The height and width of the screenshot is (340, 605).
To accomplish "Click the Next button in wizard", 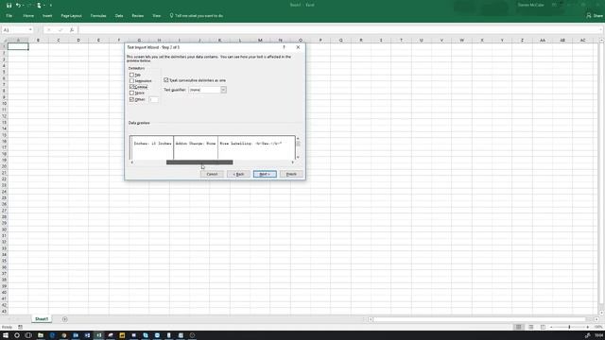I will click(x=265, y=174).
